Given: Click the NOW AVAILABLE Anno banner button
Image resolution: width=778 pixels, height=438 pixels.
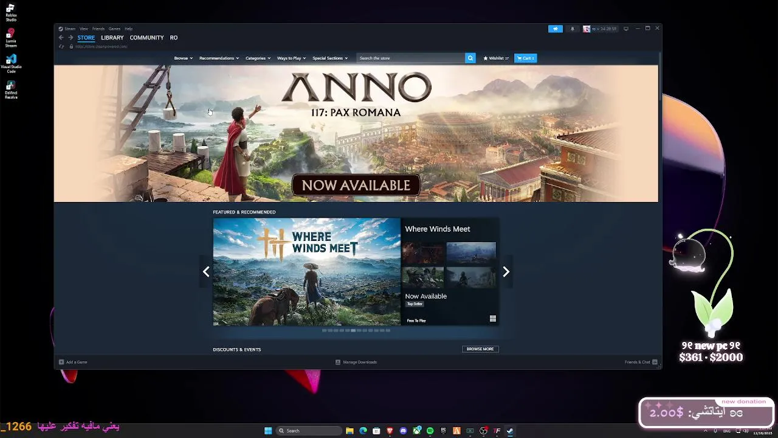Looking at the screenshot, I should pos(356,186).
